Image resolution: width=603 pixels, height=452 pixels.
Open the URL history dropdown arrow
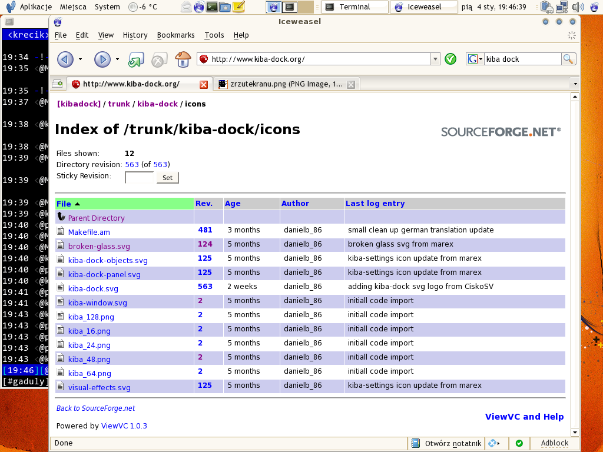tap(435, 59)
